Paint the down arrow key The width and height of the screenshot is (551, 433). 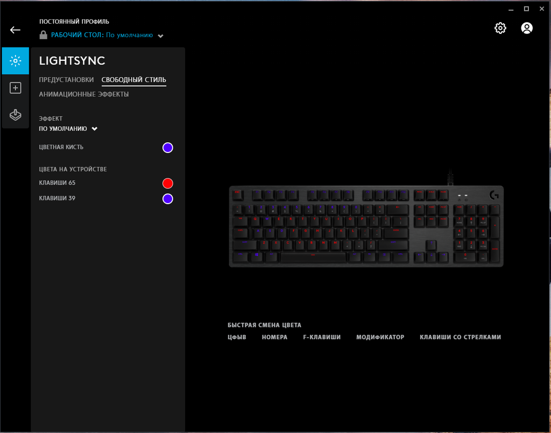pyautogui.click(x=431, y=257)
